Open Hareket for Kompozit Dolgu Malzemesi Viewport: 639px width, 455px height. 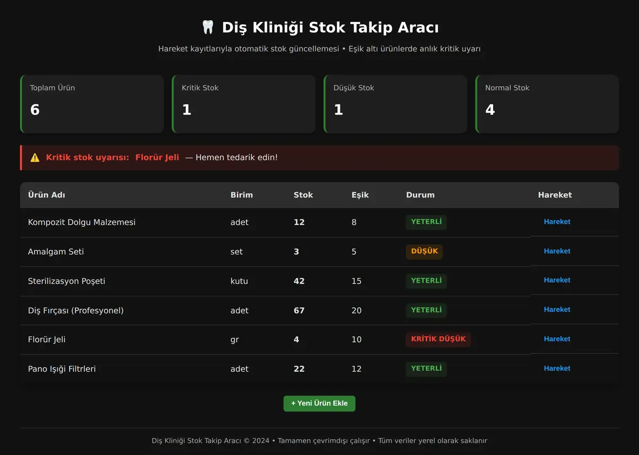point(557,222)
